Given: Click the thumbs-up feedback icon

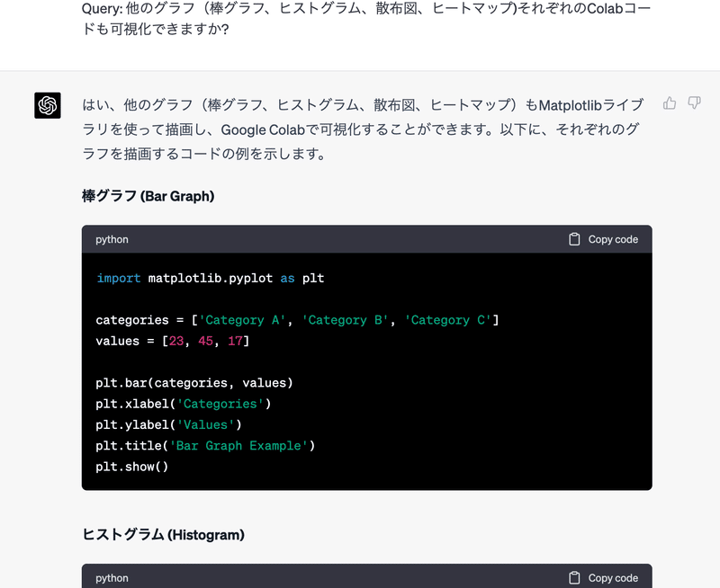Looking at the screenshot, I should tap(670, 104).
